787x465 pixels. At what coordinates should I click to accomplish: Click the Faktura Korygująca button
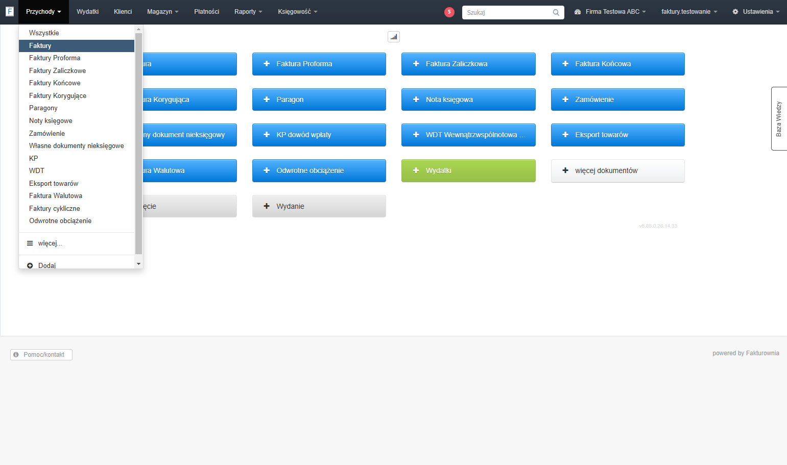point(190,100)
